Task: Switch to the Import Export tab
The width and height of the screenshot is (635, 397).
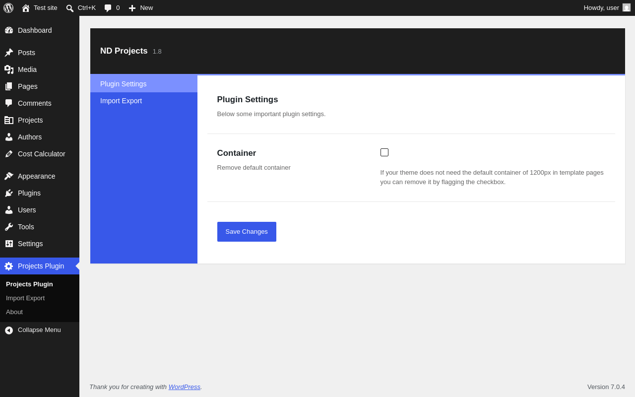Action: pos(144,101)
